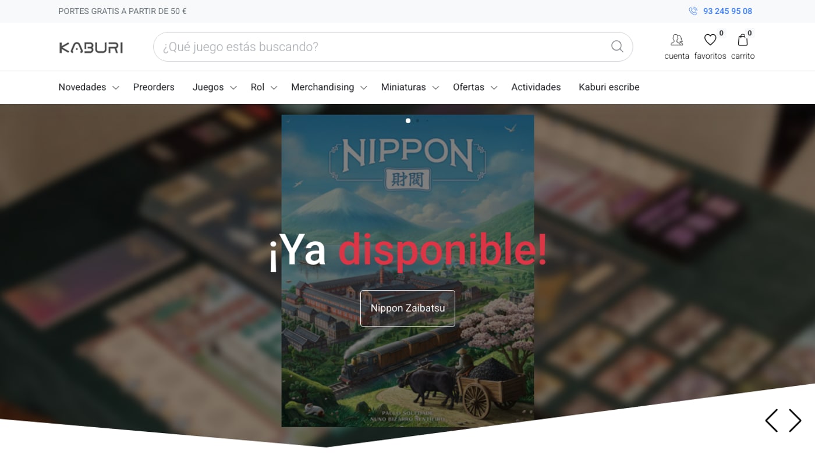Open favoritos heart icon

click(x=710, y=40)
